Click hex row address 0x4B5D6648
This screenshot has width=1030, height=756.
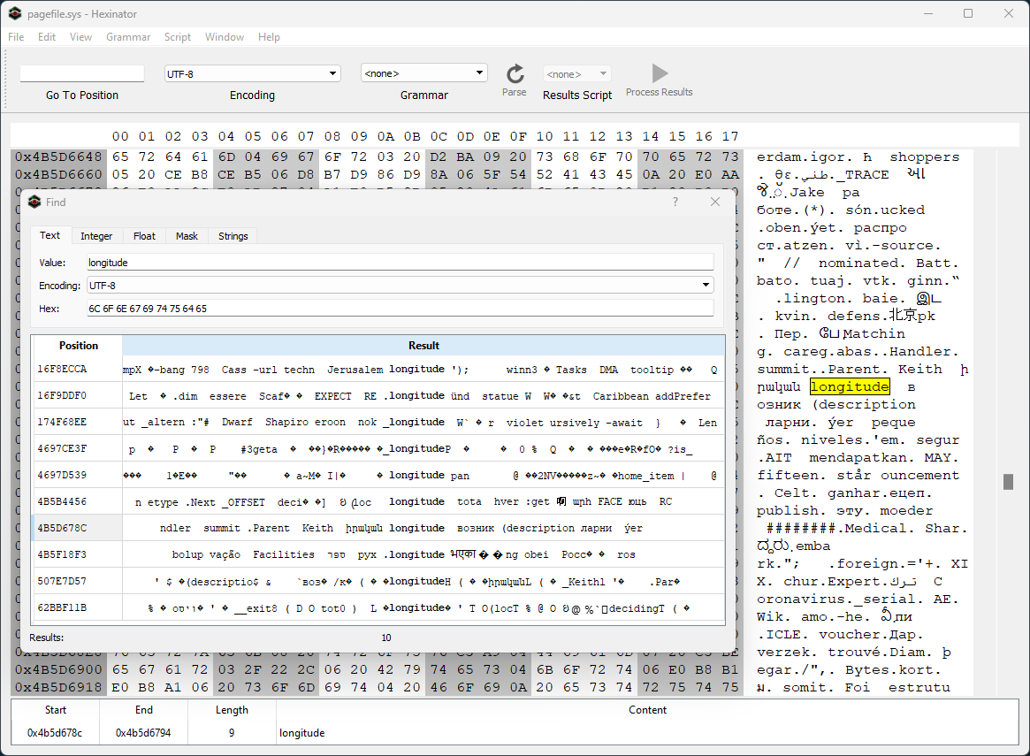click(58, 157)
